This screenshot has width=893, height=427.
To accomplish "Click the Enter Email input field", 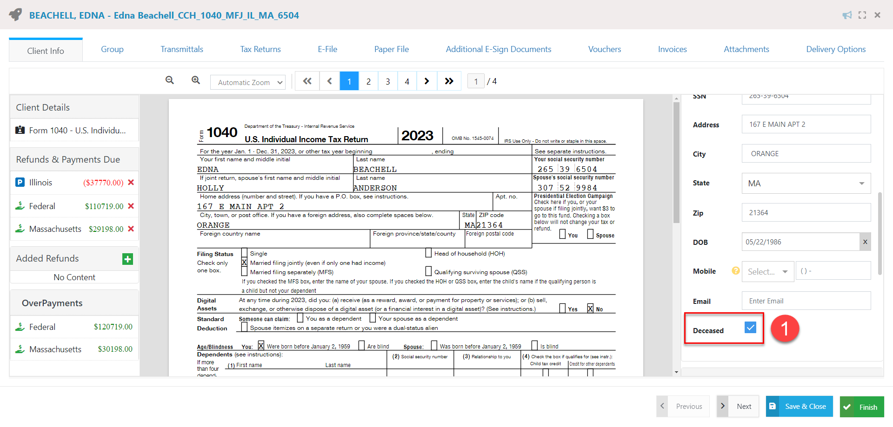I will tap(806, 301).
